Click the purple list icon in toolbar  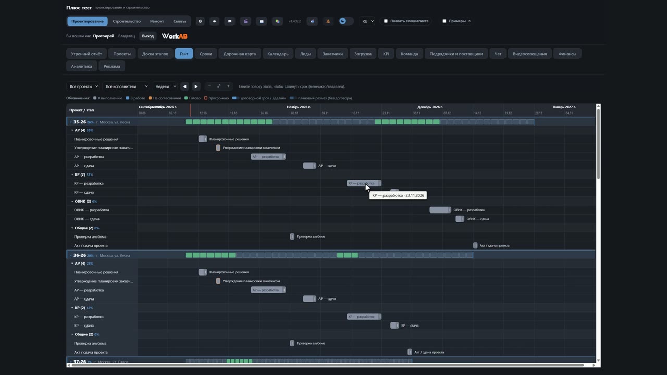245,21
